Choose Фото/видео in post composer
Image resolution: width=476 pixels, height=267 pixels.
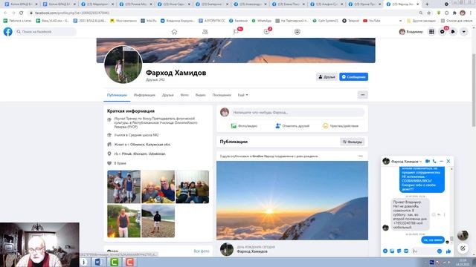coord(244,125)
